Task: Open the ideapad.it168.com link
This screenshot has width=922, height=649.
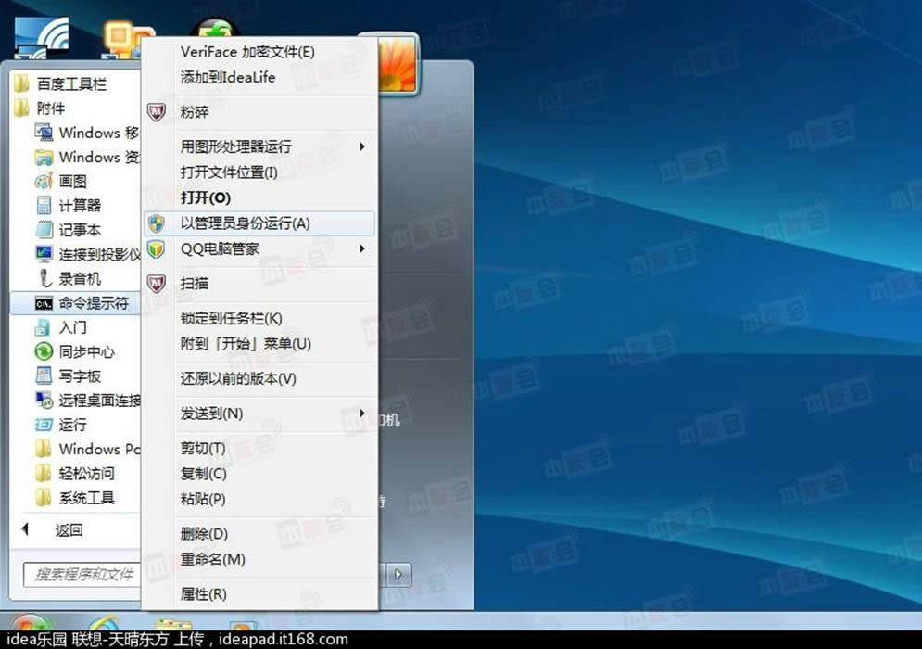Action: (x=283, y=639)
